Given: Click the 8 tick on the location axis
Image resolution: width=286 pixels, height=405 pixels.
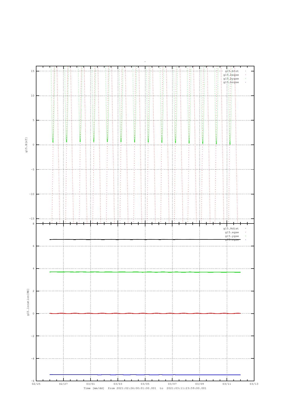Looking at the screenshot, I should click(x=33, y=224).
